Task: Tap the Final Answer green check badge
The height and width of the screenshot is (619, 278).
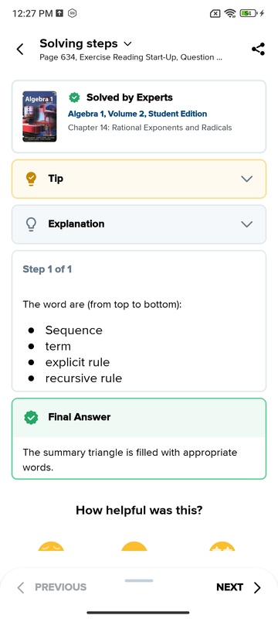Action: (x=31, y=417)
